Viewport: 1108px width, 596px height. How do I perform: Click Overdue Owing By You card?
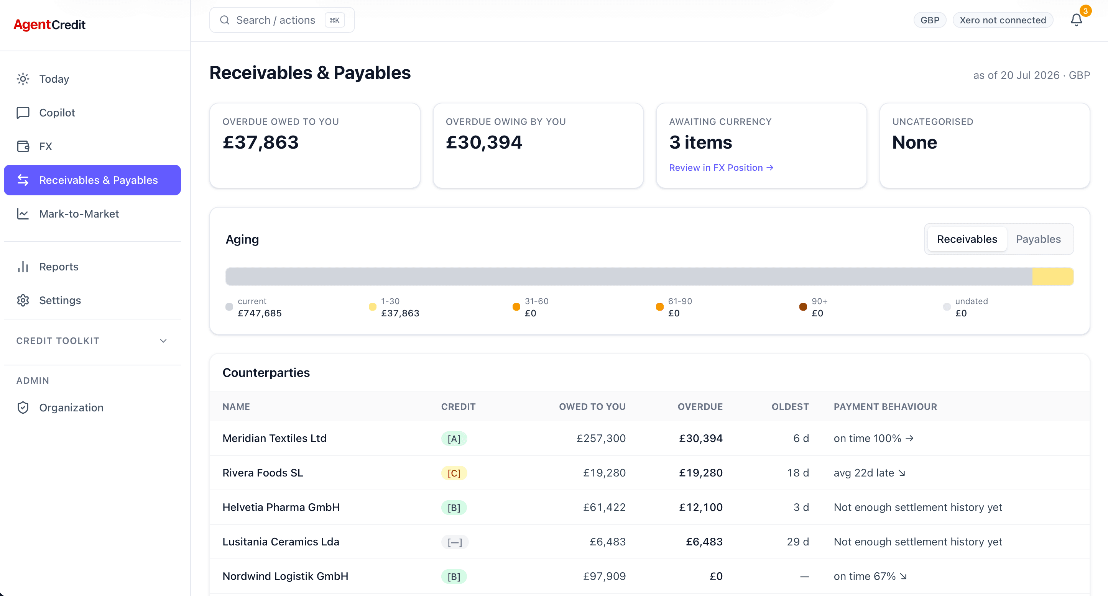pyautogui.click(x=538, y=146)
